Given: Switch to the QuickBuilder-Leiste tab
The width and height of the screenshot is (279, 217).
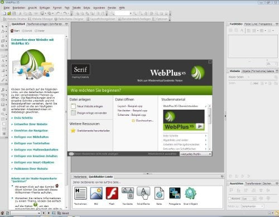Looking at the screenshot, I should [100, 177].
